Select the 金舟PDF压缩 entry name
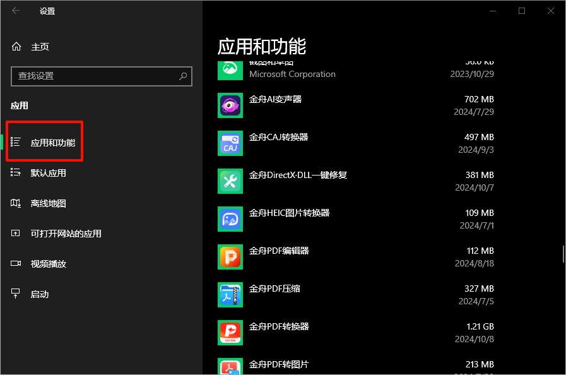This screenshot has width=566, height=375. pyautogui.click(x=274, y=289)
